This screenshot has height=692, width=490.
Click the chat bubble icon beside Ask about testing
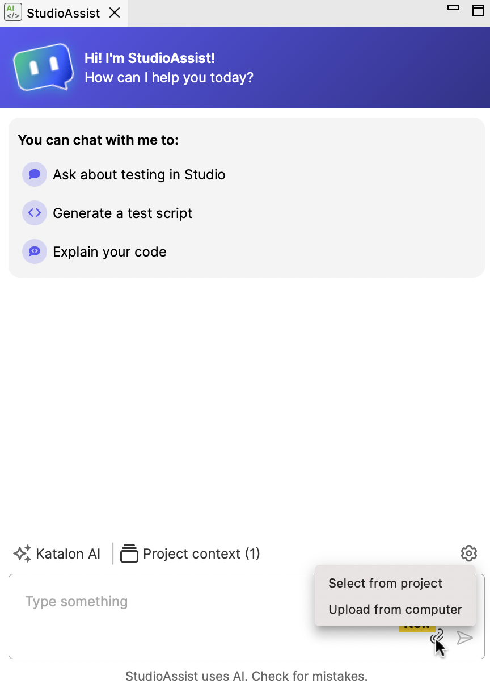point(35,174)
